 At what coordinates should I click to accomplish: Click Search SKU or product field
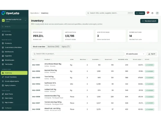(78, 54)
